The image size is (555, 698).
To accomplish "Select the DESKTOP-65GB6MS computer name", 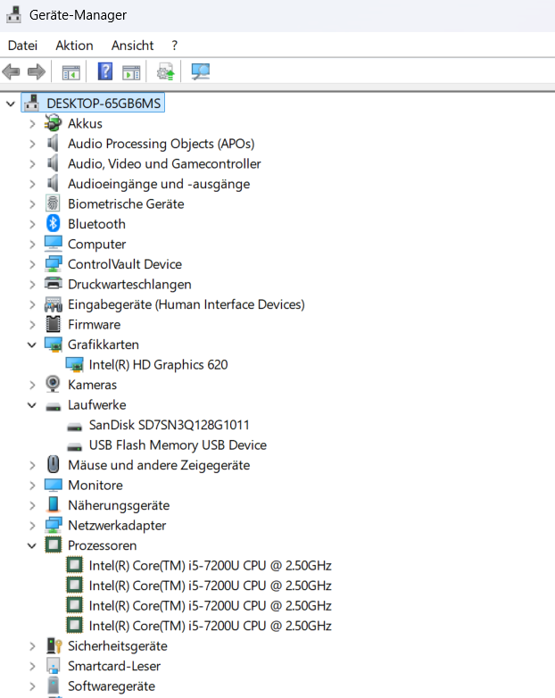I will (104, 104).
